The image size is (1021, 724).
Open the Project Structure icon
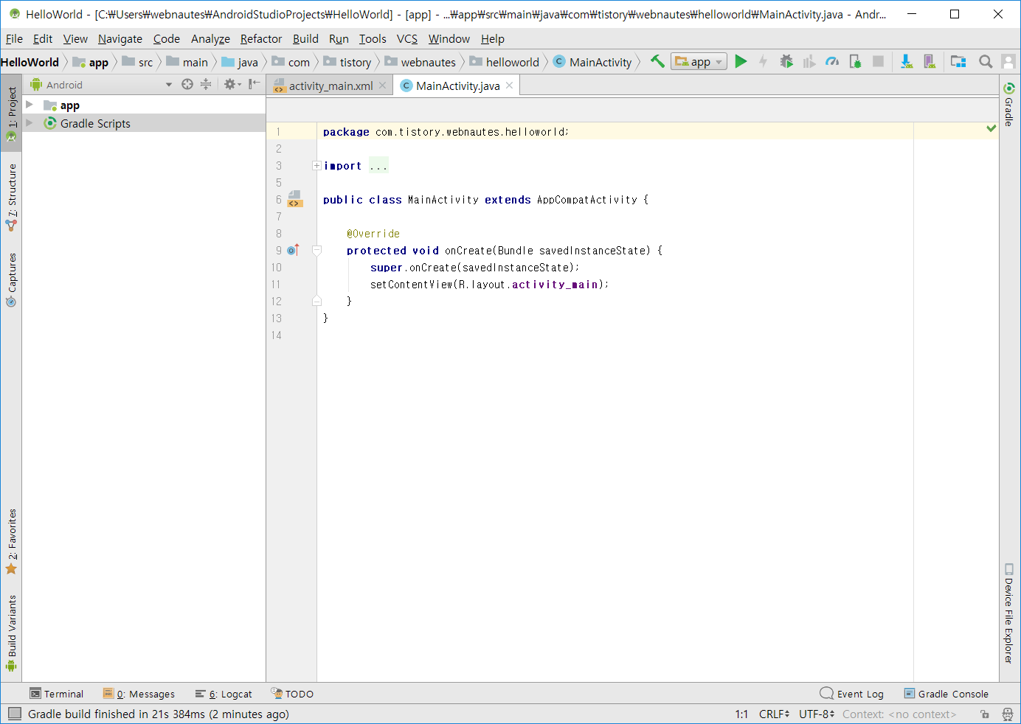pyautogui.click(x=958, y=61)
